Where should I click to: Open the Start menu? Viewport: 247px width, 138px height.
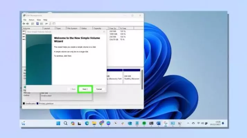tap(58, 123)
